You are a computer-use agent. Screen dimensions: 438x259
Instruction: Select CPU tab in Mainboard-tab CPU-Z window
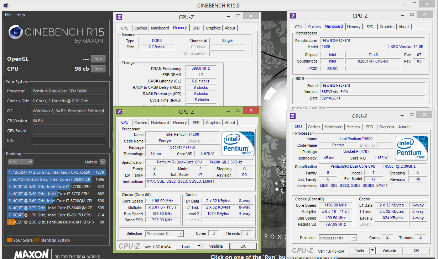click(x=298, y=27)
